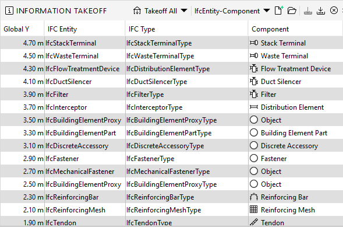The width and height of the screenshot is (343, 227).
Task: Create a new takeoff template document
Action: click(x=279, y=11)
